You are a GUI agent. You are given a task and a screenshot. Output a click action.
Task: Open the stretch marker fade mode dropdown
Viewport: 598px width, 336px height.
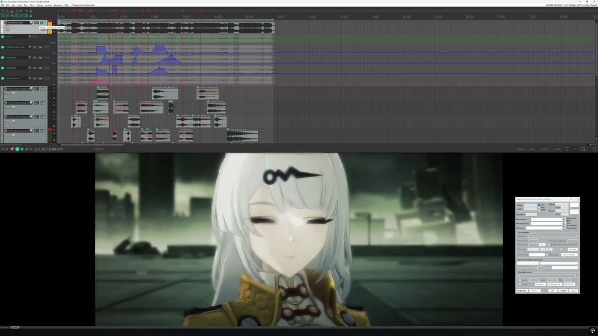(x=565, y=267)
